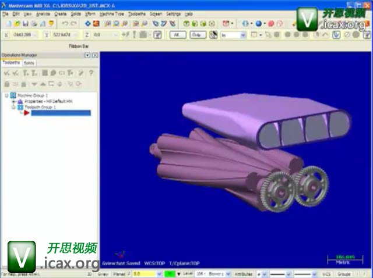This screenshot has width=373, height=278.
Task: Click the blue diamond Fit icon
Action: point(88,23)
